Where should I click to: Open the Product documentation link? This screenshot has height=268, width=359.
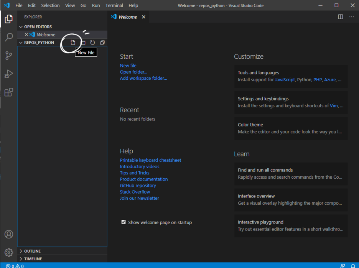[144, 179]
